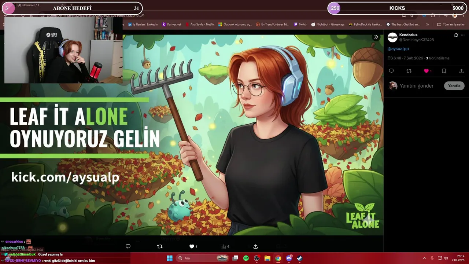Focus the 'Yanıtını gönder' reply field
This screenshot has width=469, height=264.
coord(416,86)
